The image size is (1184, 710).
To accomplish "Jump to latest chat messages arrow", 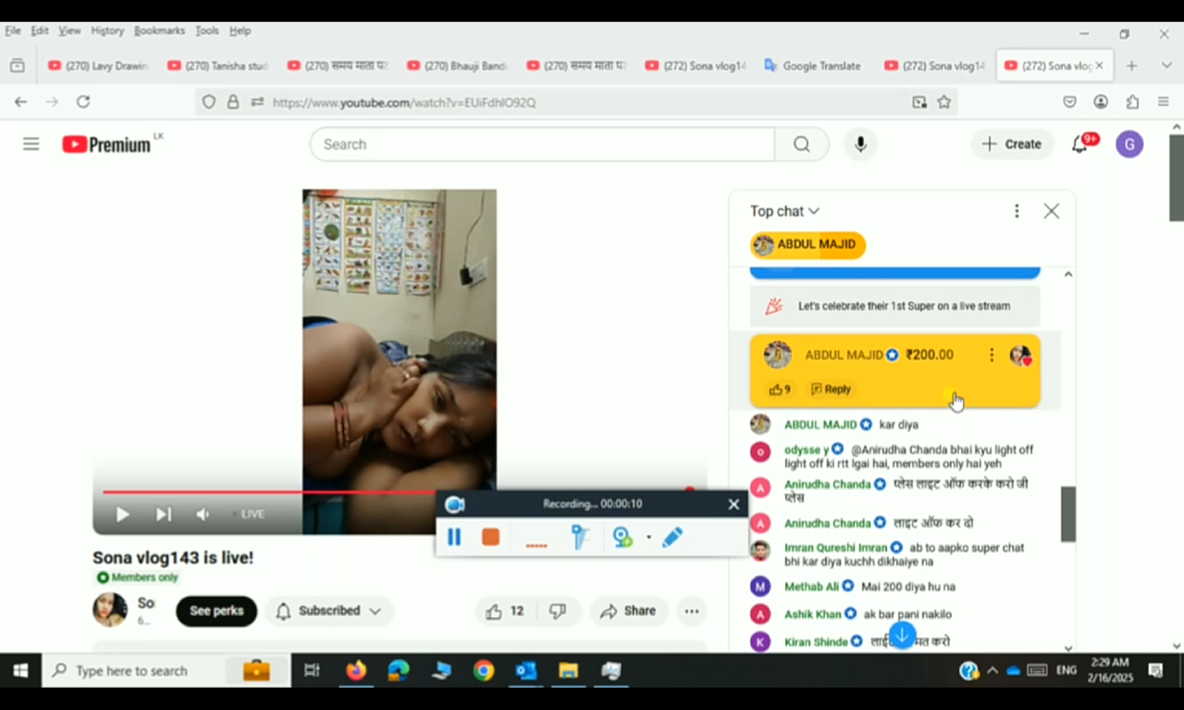I will tap(902, 635).
